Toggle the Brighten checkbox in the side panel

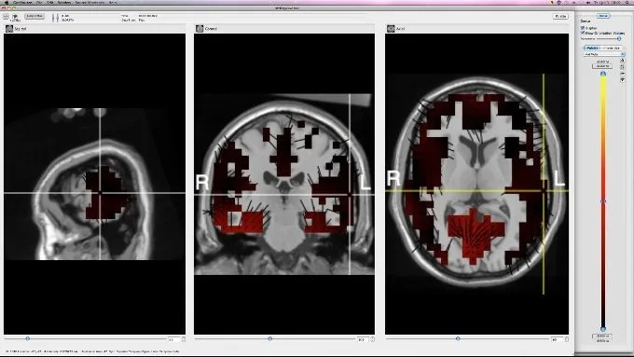tap(583, 28)
